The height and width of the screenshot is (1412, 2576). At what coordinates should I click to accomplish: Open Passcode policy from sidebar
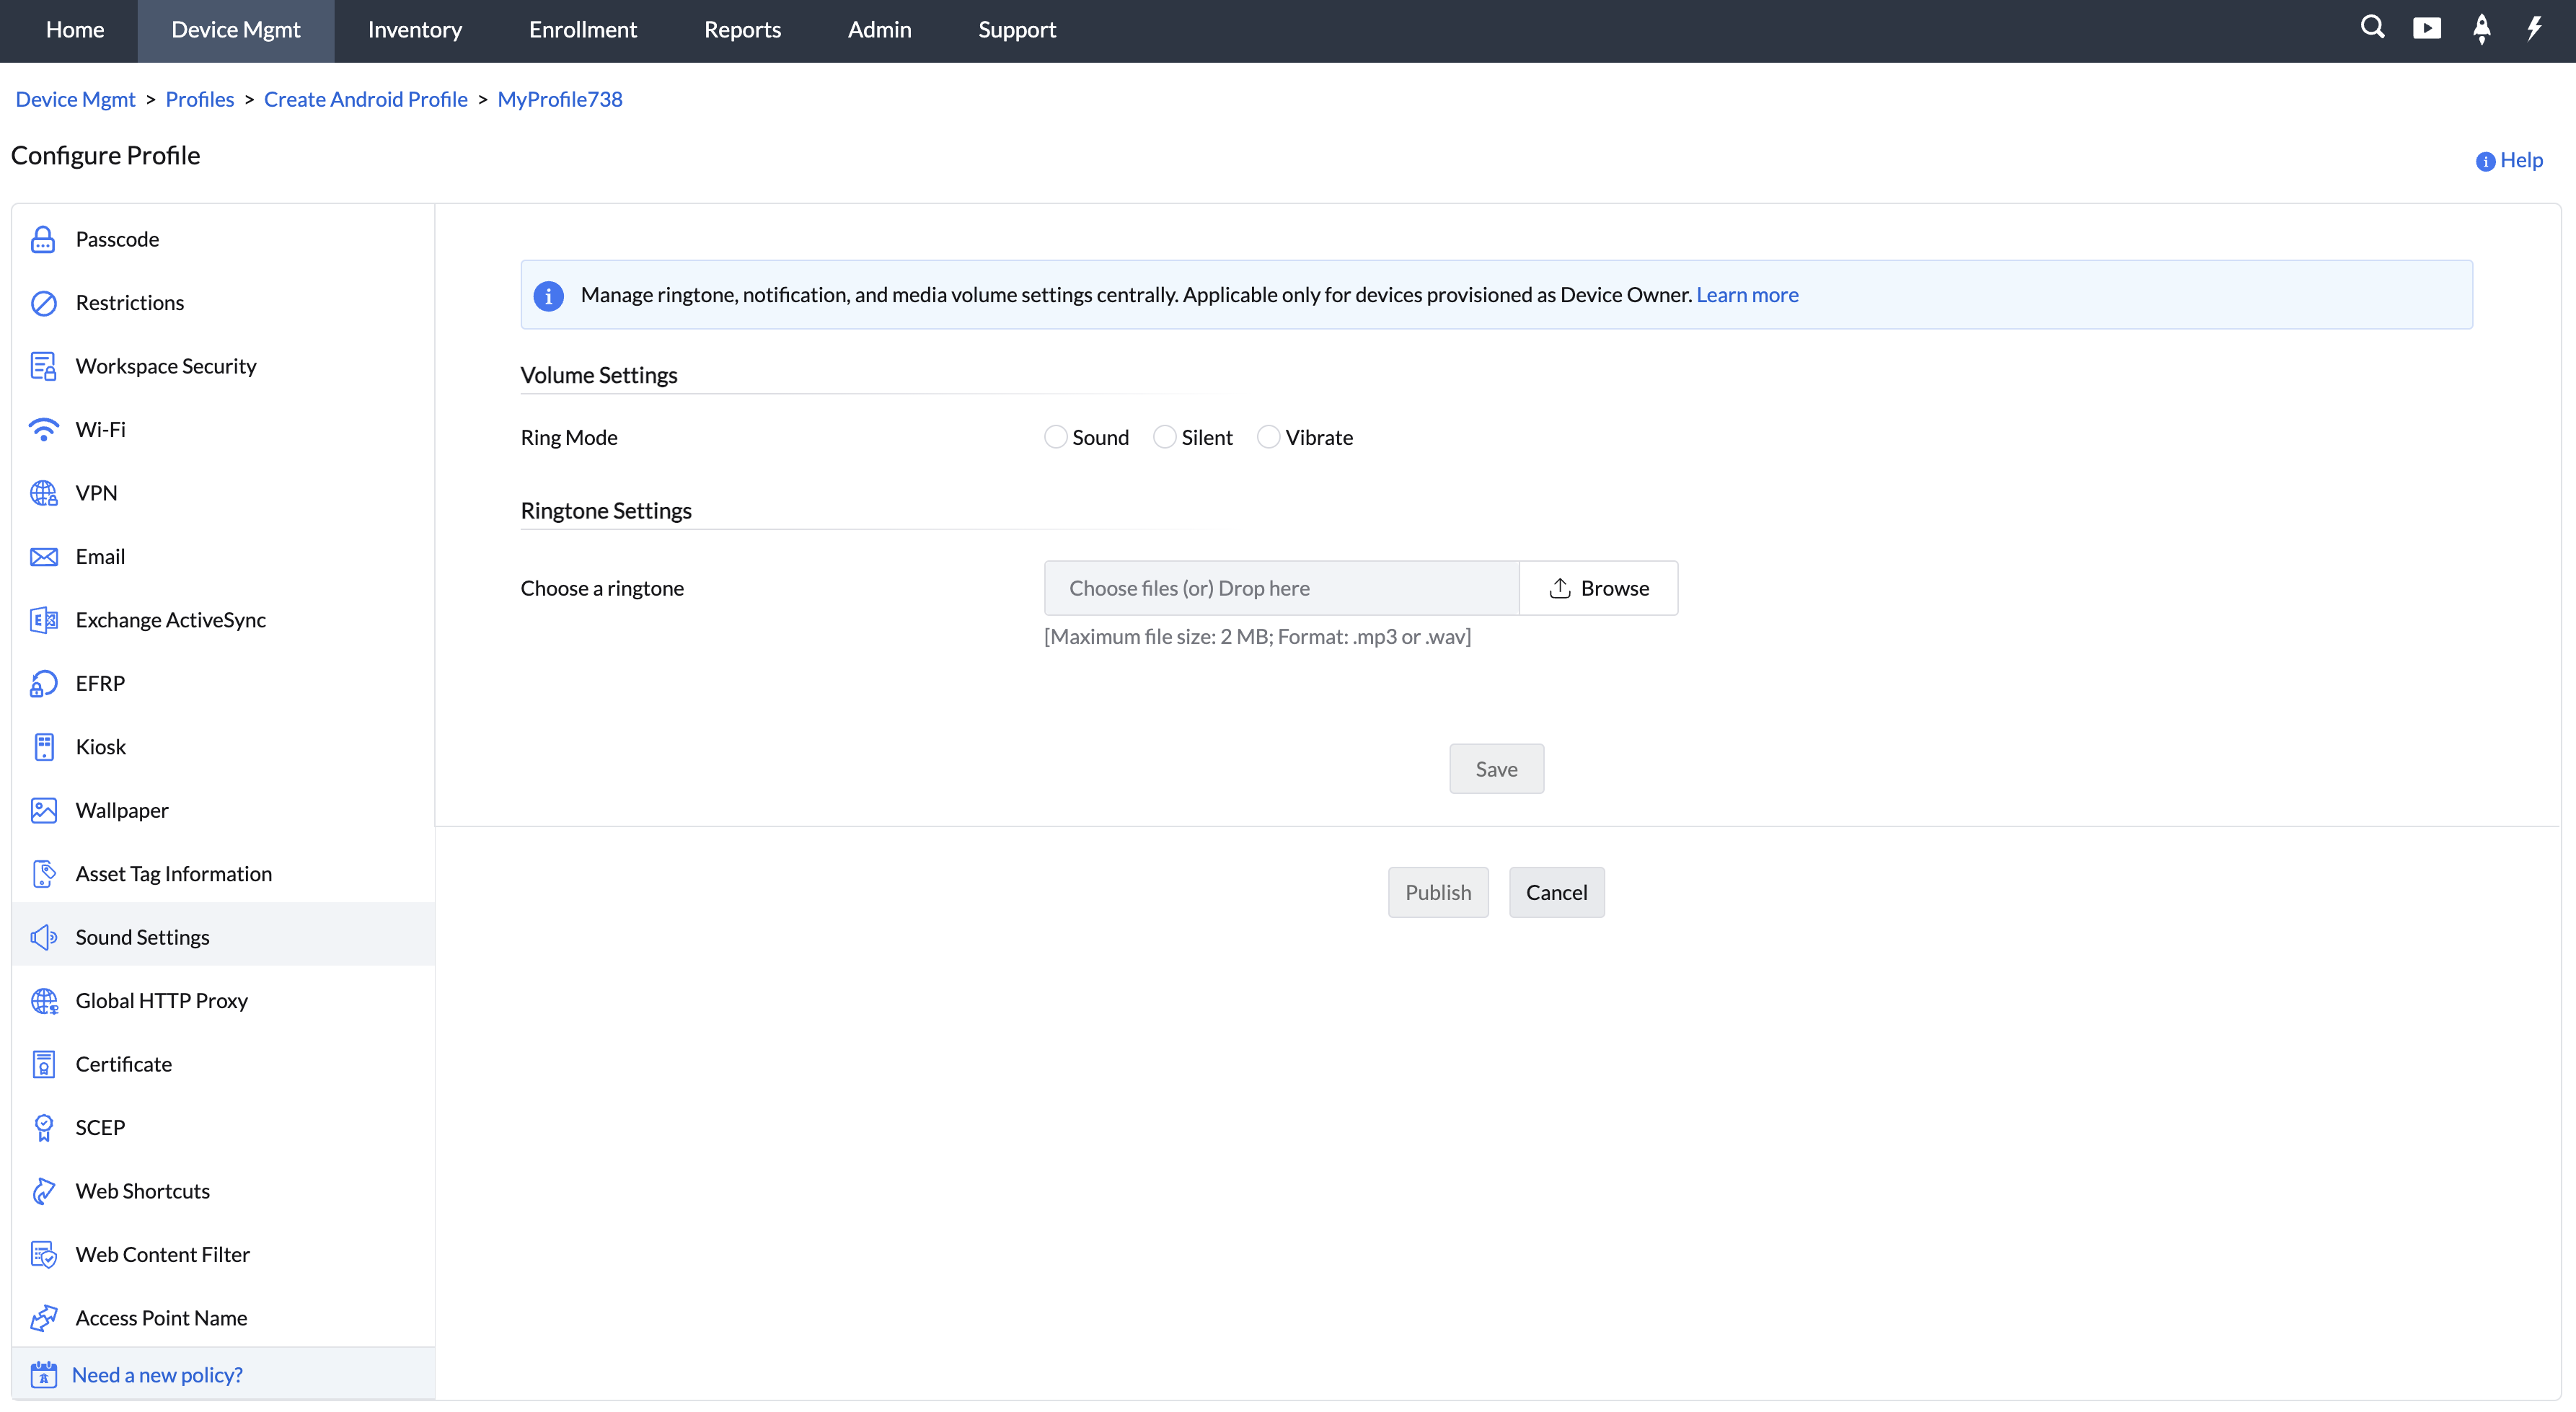[x=117, y=239]
